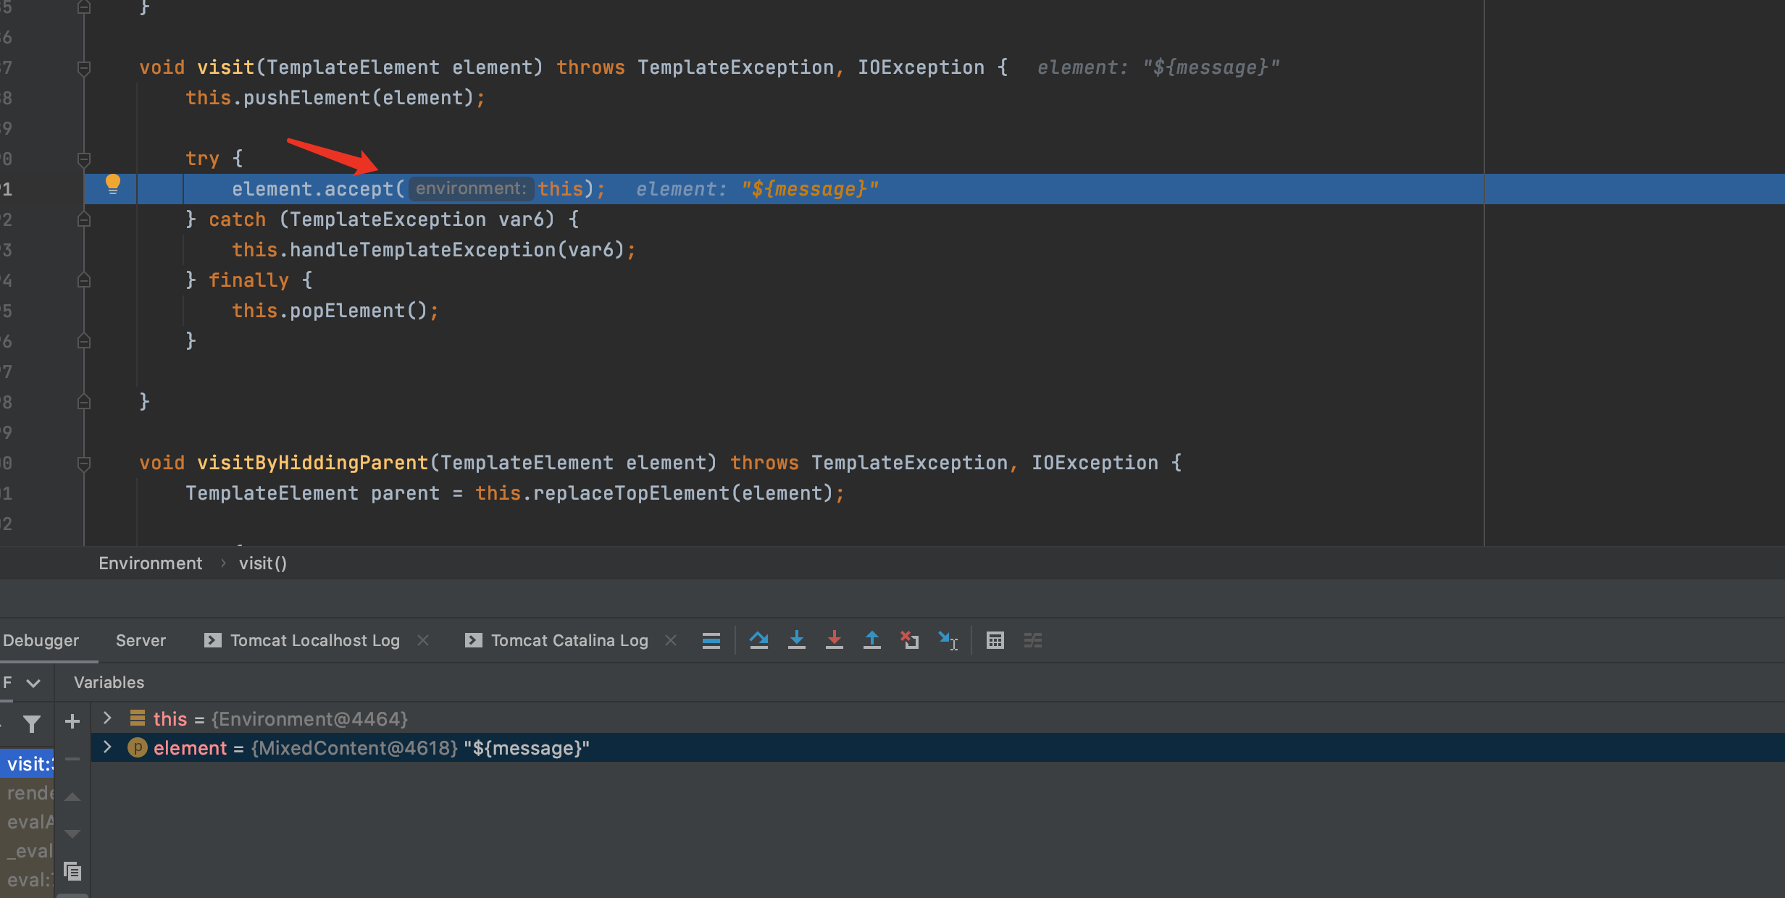Show the execution point in the debugger toolbar

point(711,640)
